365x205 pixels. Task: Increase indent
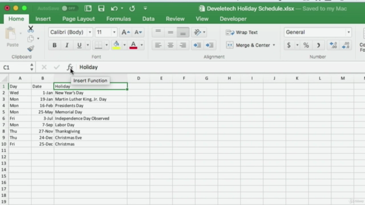209,45
